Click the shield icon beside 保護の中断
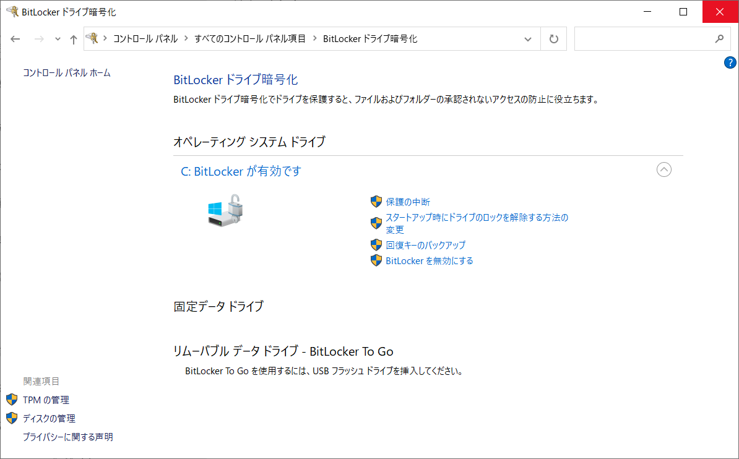The image size is (739, 459). click(376, 202)
